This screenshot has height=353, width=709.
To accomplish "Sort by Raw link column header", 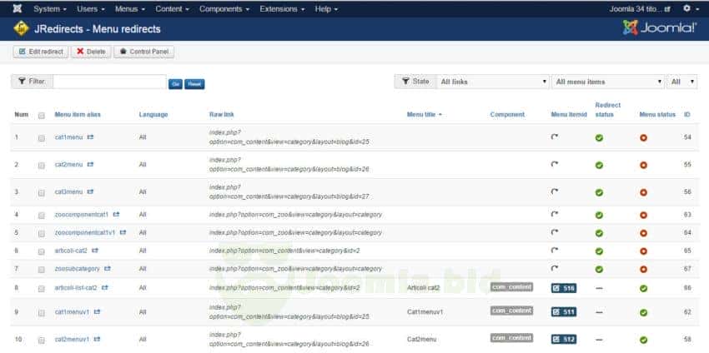I will point(222,115).
